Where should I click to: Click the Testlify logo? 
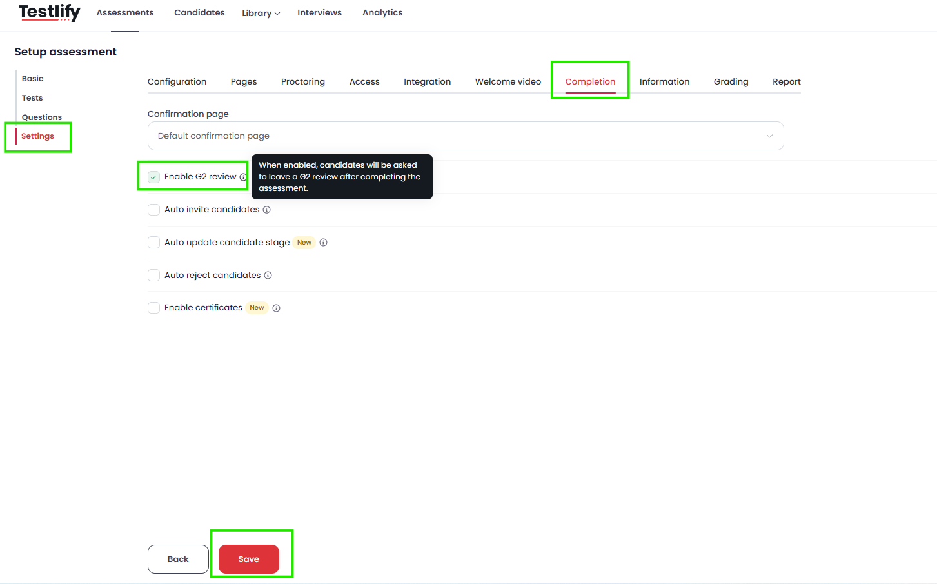49,12
